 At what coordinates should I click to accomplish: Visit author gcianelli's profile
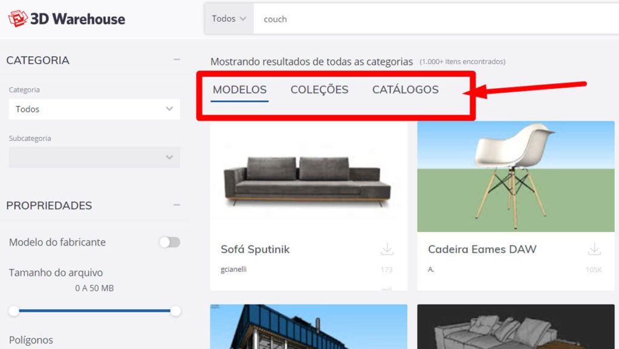(234, 269)
